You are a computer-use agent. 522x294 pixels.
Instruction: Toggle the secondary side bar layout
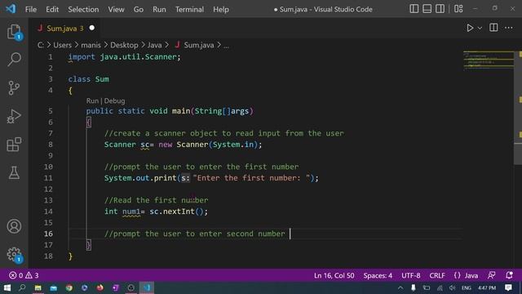440,9
